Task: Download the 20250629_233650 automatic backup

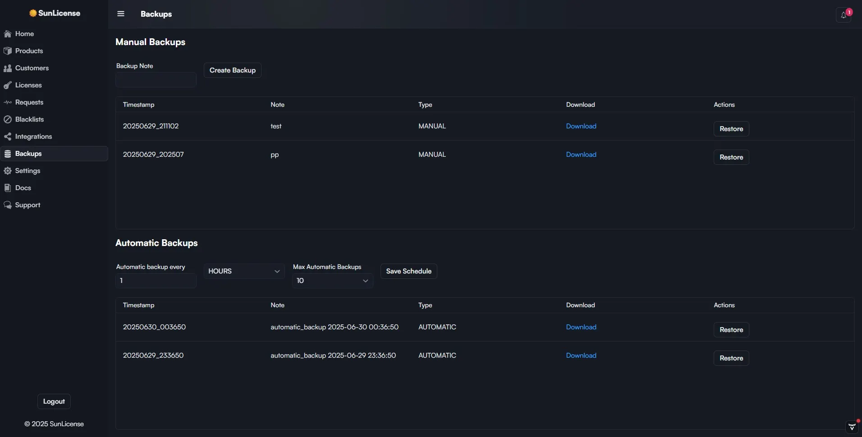Action: [581, 355]
